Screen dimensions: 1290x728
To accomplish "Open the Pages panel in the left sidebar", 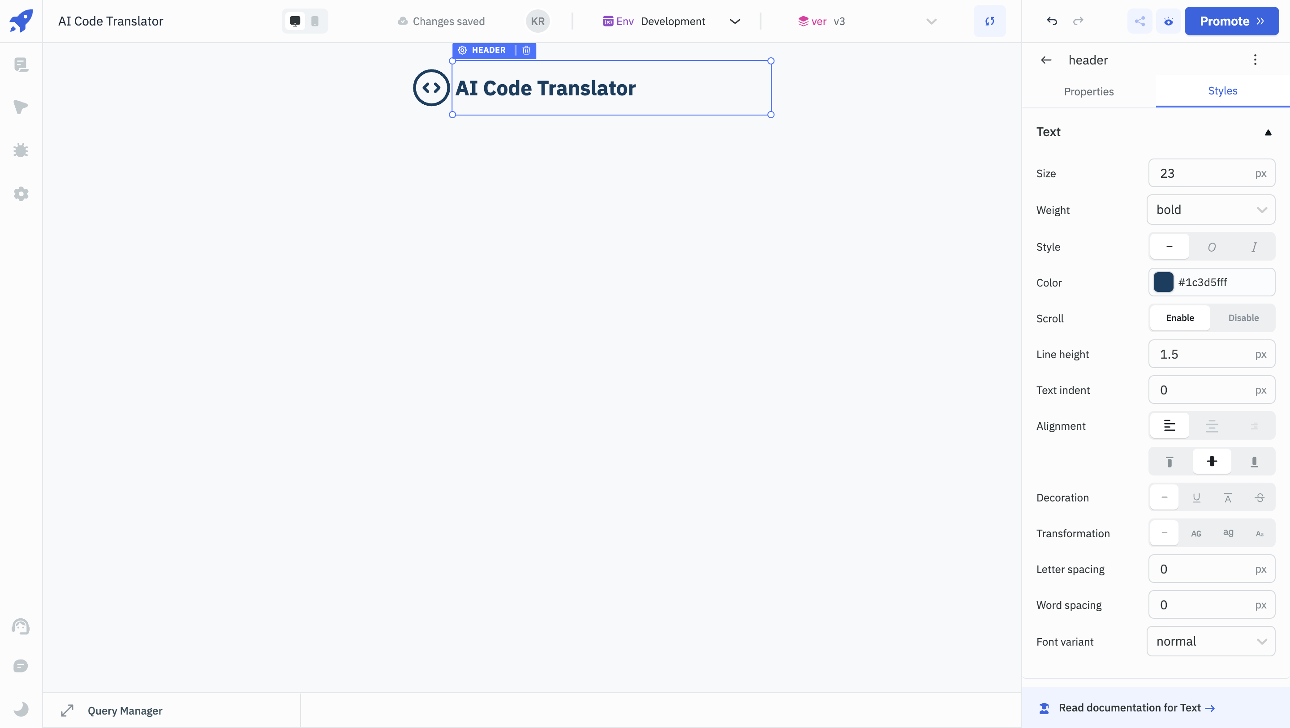I will (21, 64).
